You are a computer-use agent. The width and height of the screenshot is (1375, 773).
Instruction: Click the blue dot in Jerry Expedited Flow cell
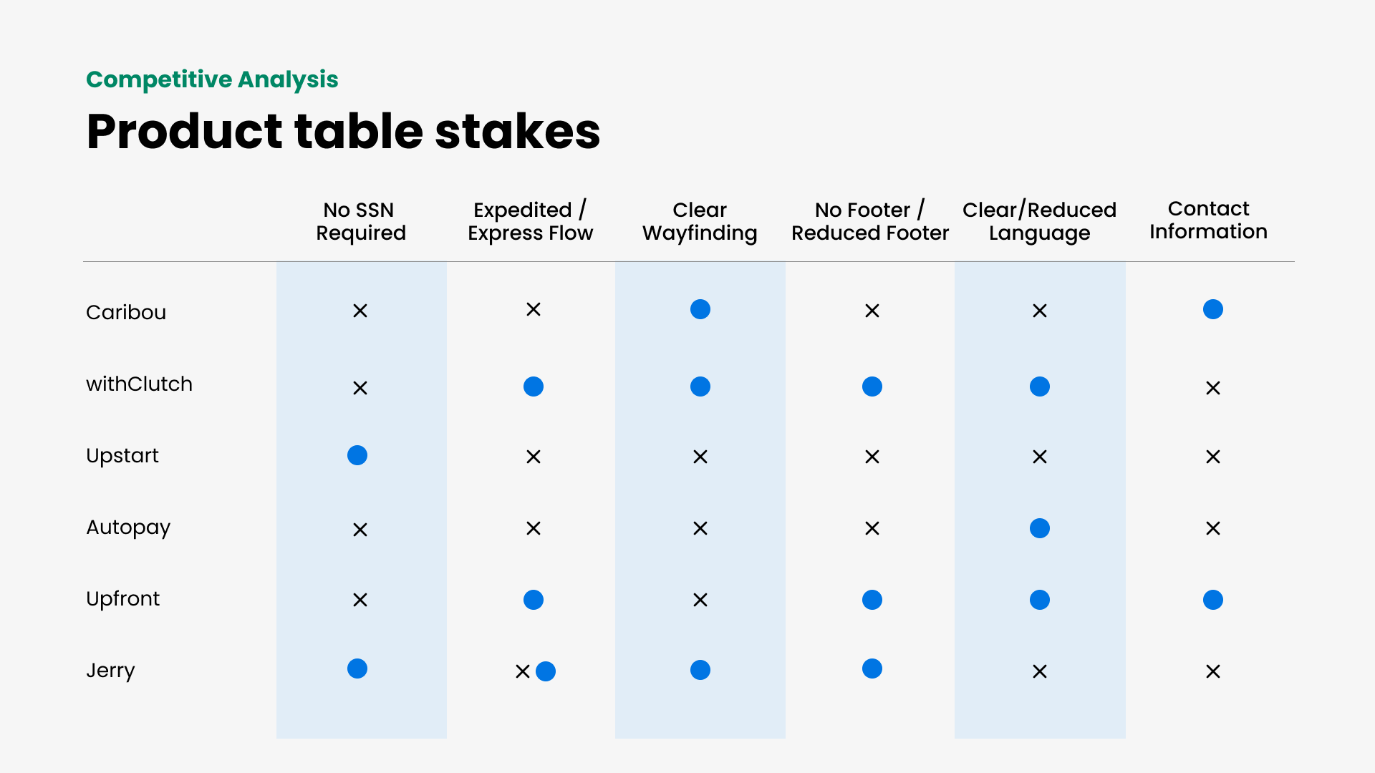click(546, 671)
